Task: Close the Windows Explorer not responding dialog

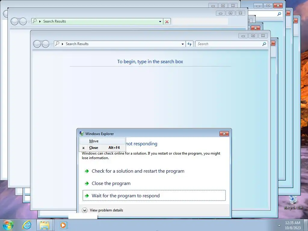Action: click(224, 134)
